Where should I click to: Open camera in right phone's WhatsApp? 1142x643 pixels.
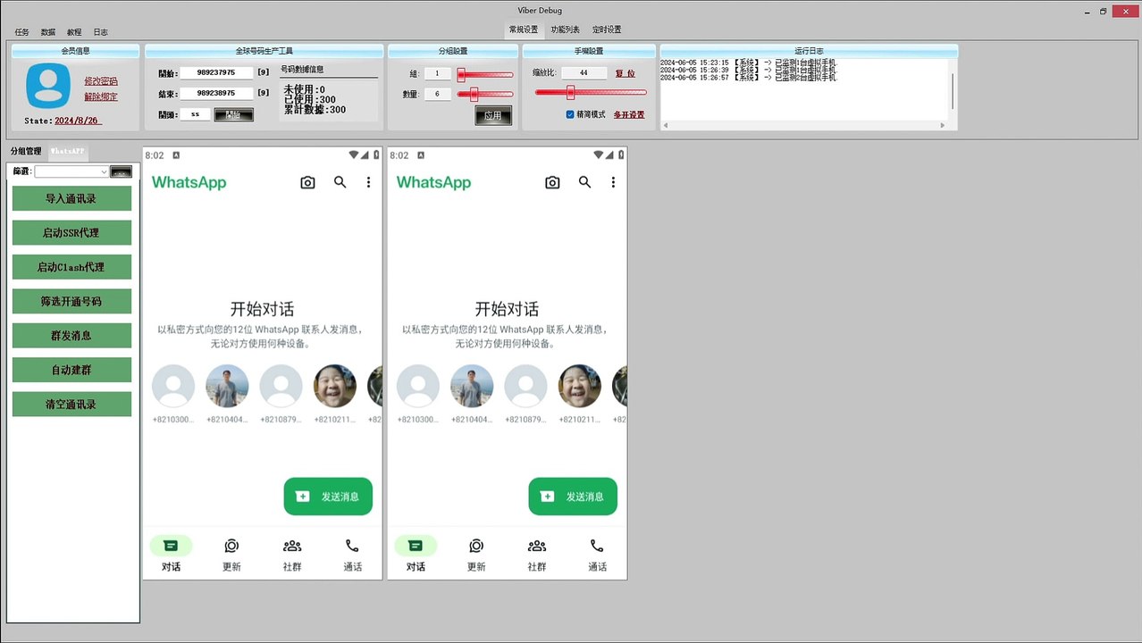pos(552,182)
